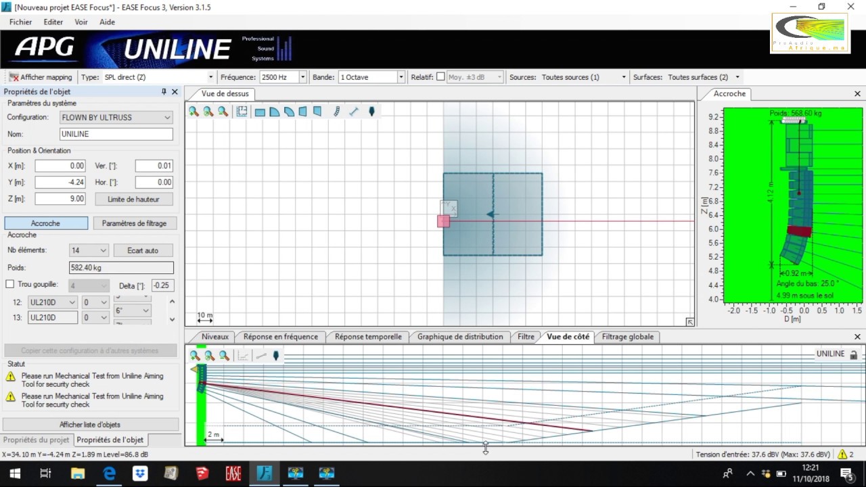Click the UNILINE lock icon
The height and width of the screenshot is (487, 866).
(854, 354)
